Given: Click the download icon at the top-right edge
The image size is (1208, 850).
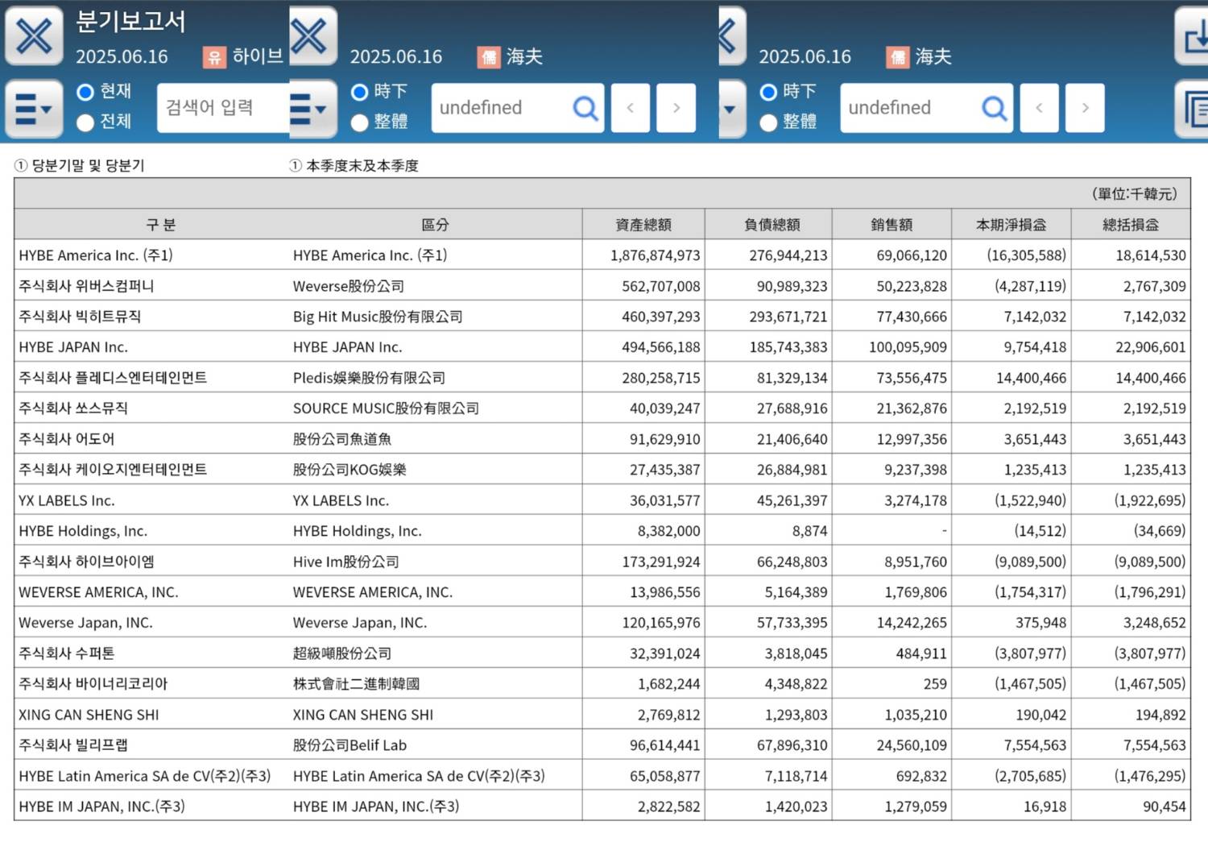Looking at the screenshot, I should tap(1193, 36).
